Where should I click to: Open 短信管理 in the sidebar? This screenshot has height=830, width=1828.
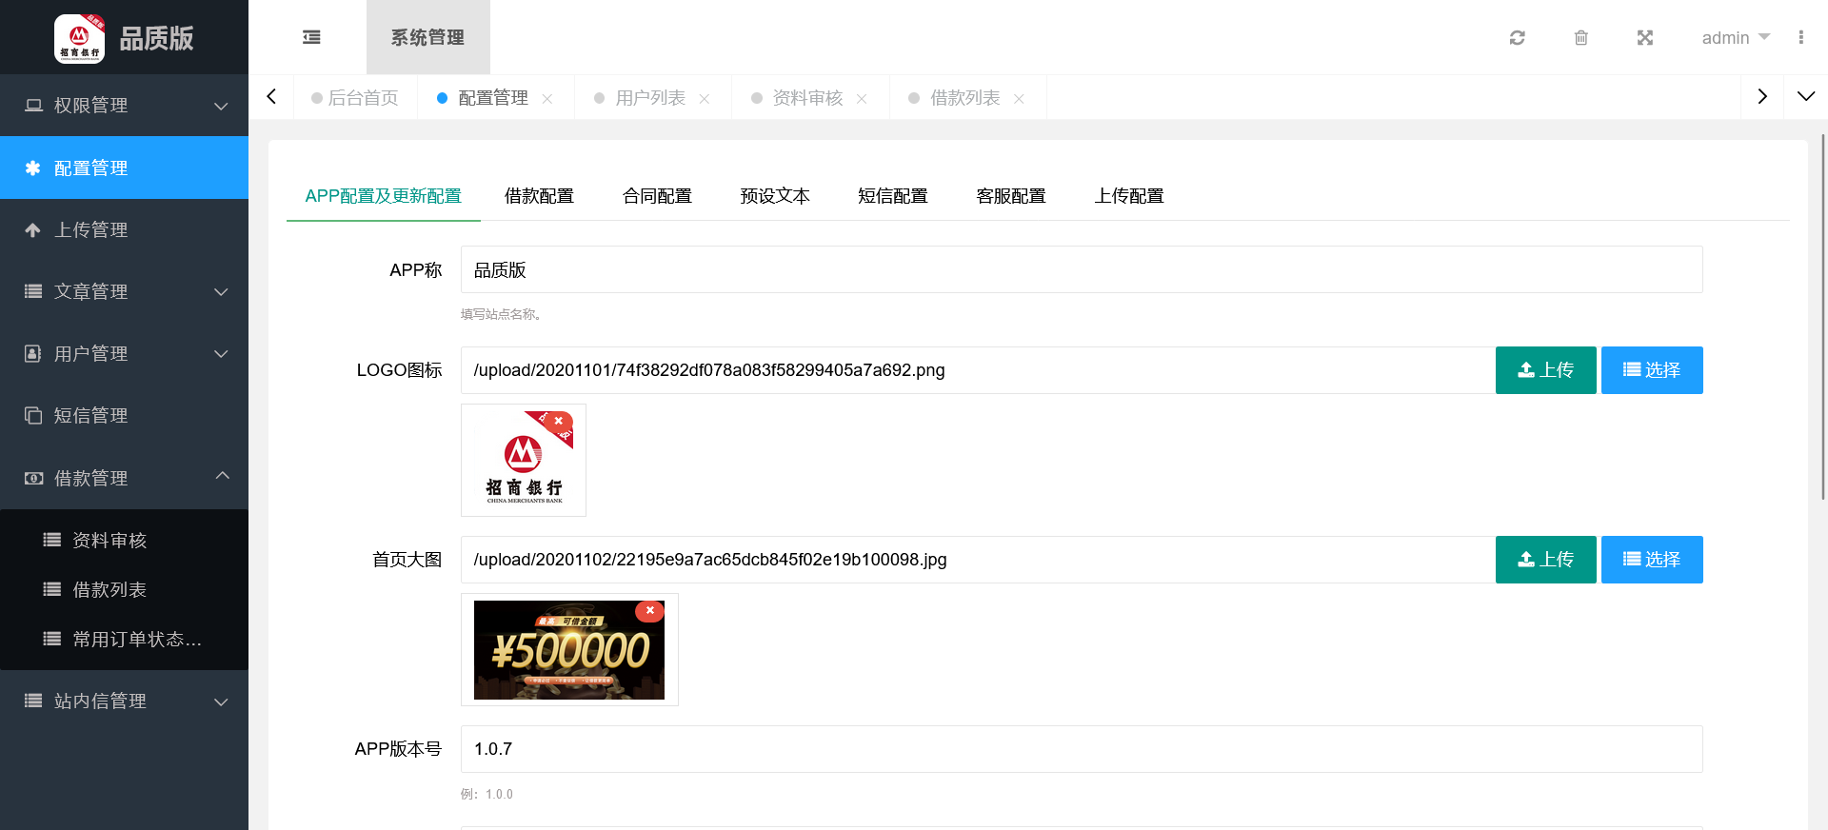pos(124,415)
